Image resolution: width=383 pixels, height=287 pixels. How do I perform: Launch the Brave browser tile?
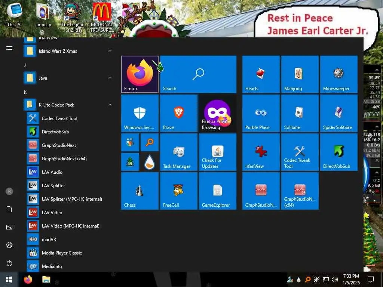click(178, 113)
